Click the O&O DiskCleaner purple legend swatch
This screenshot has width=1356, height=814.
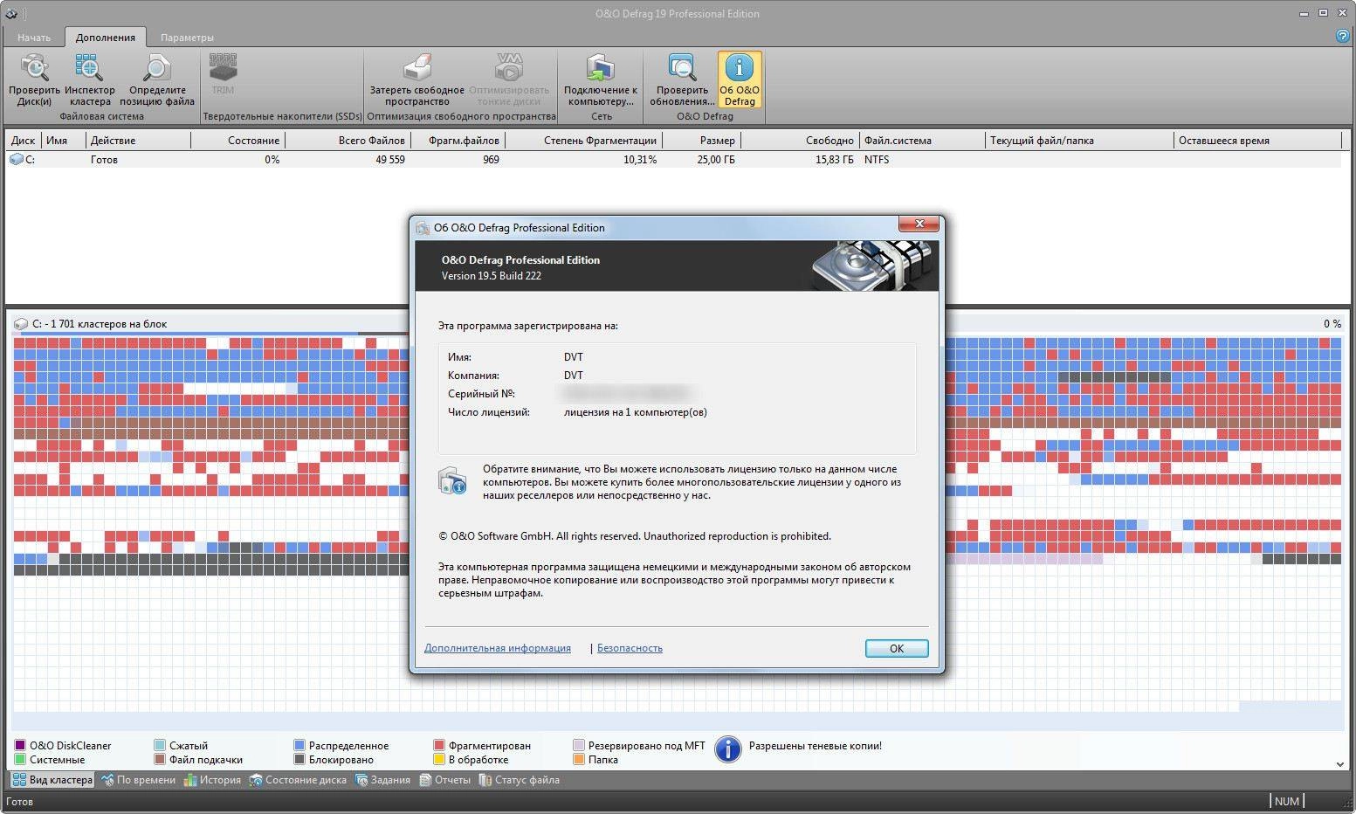pos(20,746)
